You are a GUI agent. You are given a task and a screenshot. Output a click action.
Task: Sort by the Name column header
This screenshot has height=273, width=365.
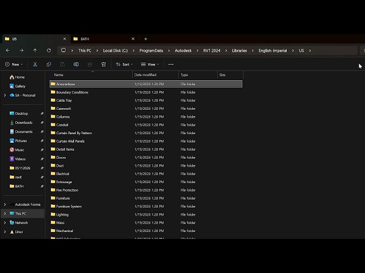click(91, 75)
